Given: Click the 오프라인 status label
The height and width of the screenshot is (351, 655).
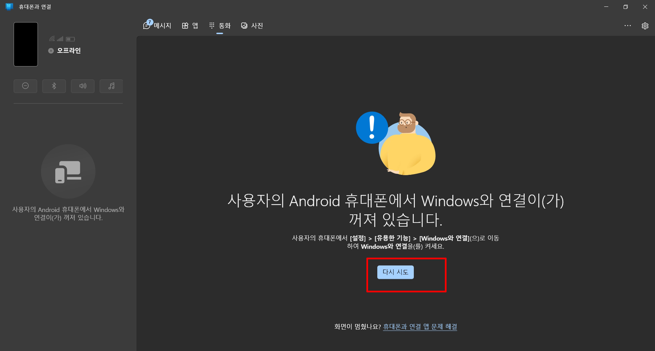Looking at the screenshot, I should (69, 50).
